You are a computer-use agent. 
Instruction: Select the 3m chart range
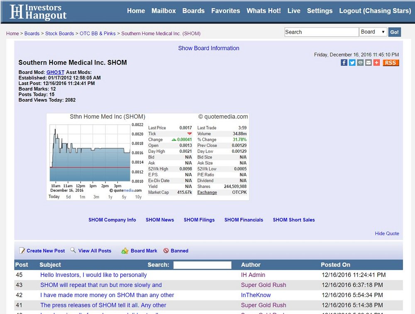(x=96, y=197)
